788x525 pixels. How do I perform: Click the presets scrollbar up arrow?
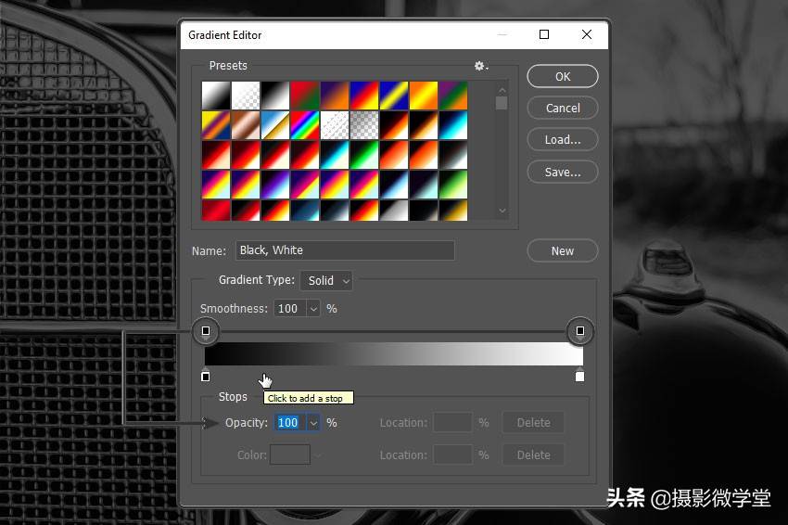tap(502, 90)
